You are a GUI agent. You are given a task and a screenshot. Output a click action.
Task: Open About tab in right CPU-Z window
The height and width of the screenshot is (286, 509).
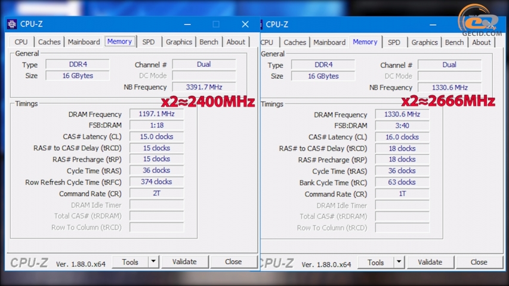(x=482, y=42)
